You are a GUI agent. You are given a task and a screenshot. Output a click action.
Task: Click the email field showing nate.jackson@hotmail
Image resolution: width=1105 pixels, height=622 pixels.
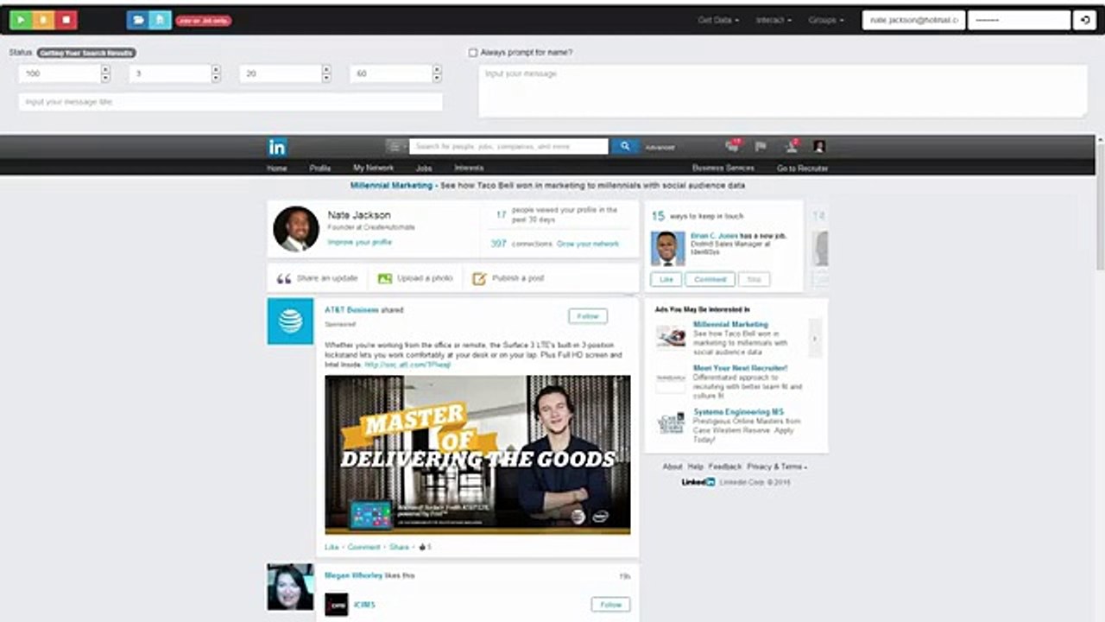coord(913,20)
